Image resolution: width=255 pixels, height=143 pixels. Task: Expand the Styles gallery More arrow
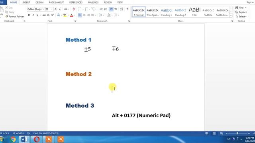(231, 15)
